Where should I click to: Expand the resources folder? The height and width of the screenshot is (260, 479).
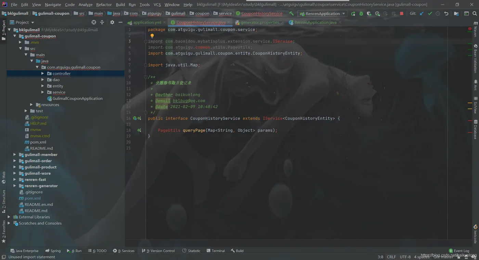click(x=31, y=105)
